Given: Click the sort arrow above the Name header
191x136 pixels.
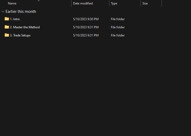Looking at the screenshot, I should click(39, 1).
